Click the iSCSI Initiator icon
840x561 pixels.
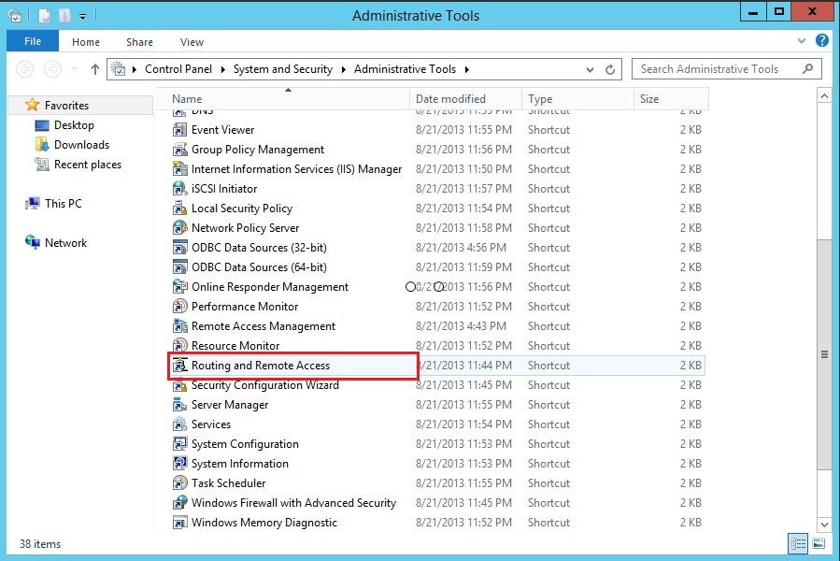point(180,189)
